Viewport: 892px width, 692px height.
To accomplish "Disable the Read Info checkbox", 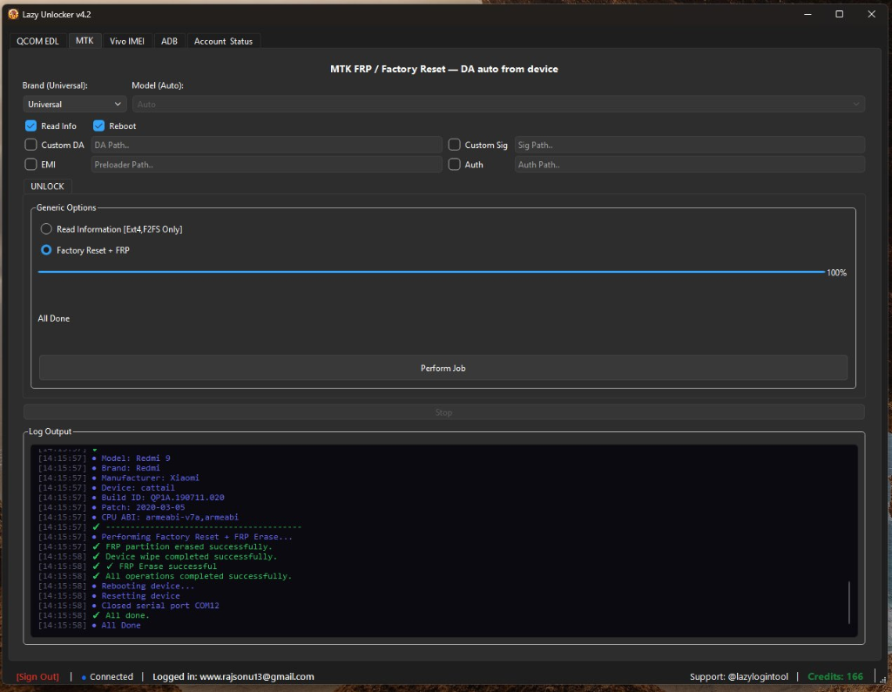I will (30, 126).
